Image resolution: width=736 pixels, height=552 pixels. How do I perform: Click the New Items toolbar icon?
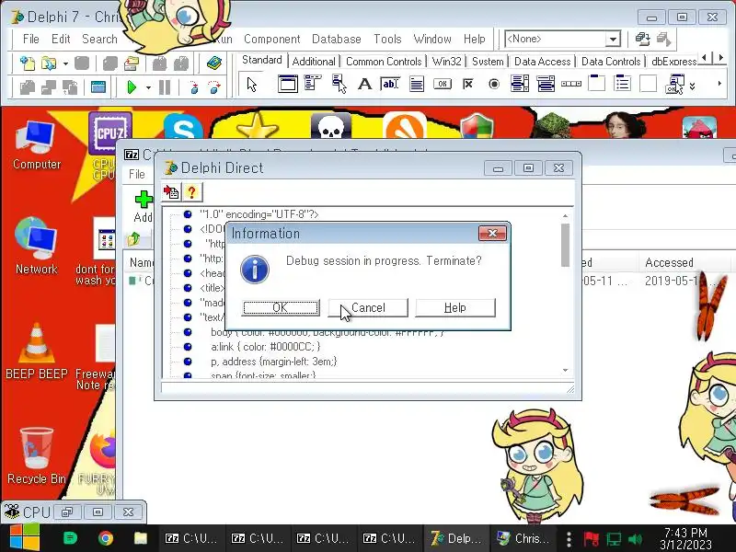tap(28, 63)
